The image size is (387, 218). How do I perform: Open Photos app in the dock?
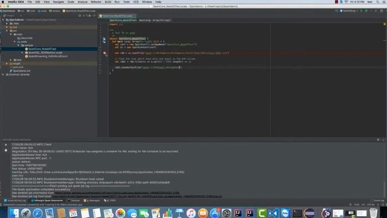120,213
